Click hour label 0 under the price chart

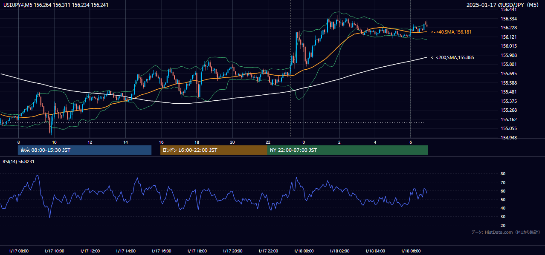pyautogui.click(x=304, y=142)
